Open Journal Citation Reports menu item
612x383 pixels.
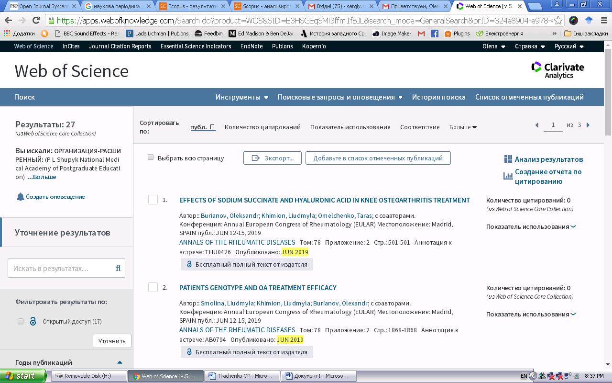pos(120,46)
